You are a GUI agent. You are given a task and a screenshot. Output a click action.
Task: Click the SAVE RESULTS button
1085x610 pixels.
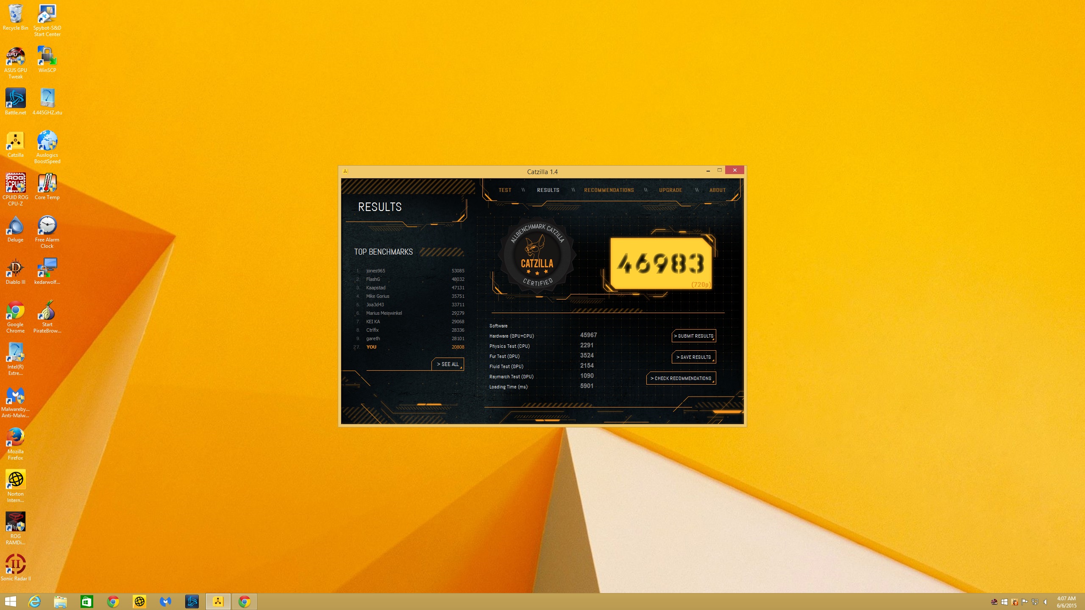click(x=694, y=357)
